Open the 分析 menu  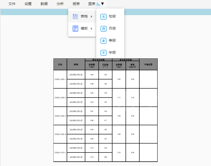click(x=60, y=4)
